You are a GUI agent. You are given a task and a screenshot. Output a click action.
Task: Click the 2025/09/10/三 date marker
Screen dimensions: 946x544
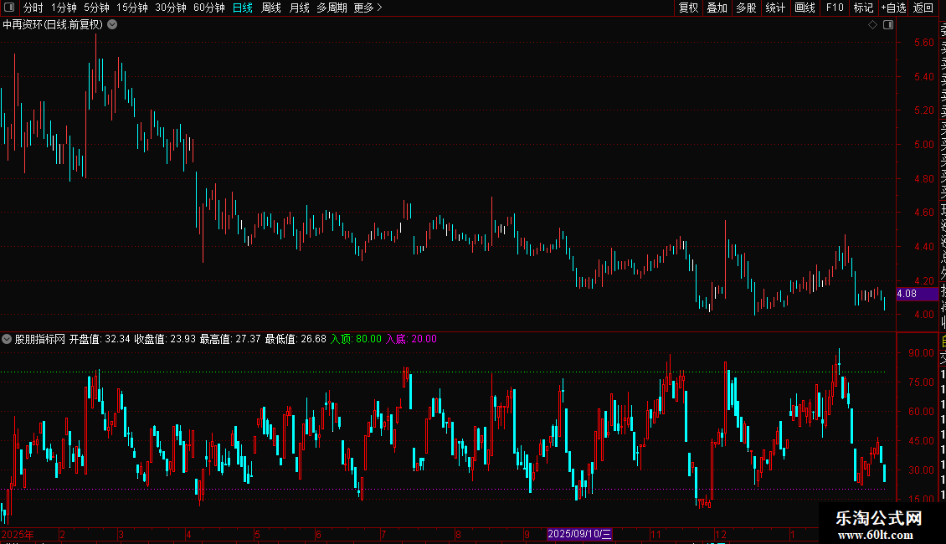point(579,534)
